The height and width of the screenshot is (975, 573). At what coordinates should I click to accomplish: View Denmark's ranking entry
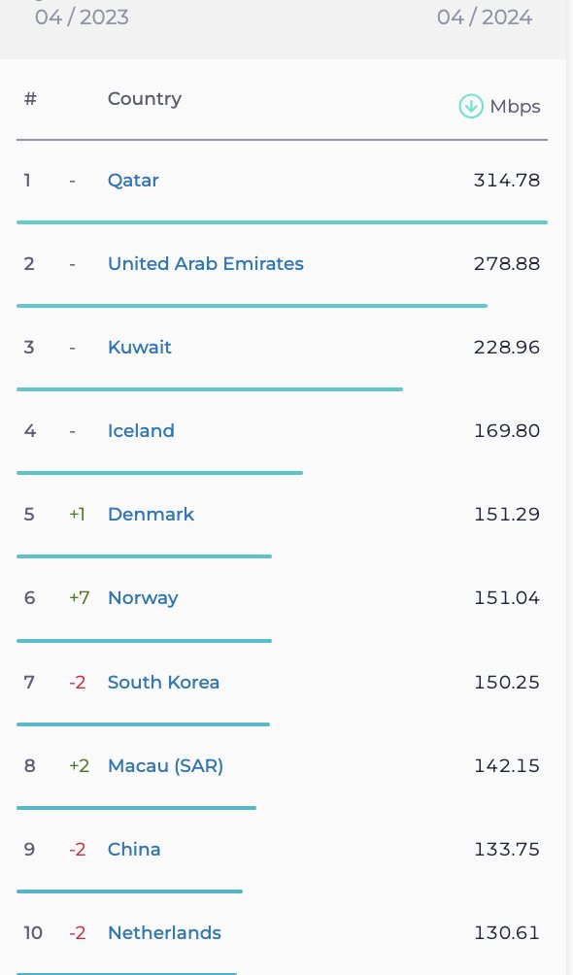[x=151, y=515]
